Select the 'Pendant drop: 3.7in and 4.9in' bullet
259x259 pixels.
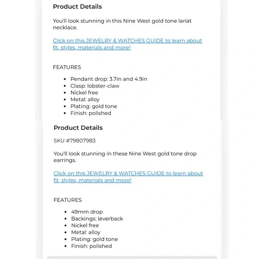(x=109, y=79)
